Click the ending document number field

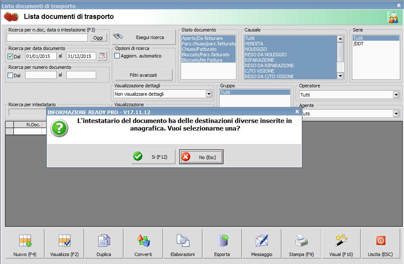coord(81,75)
